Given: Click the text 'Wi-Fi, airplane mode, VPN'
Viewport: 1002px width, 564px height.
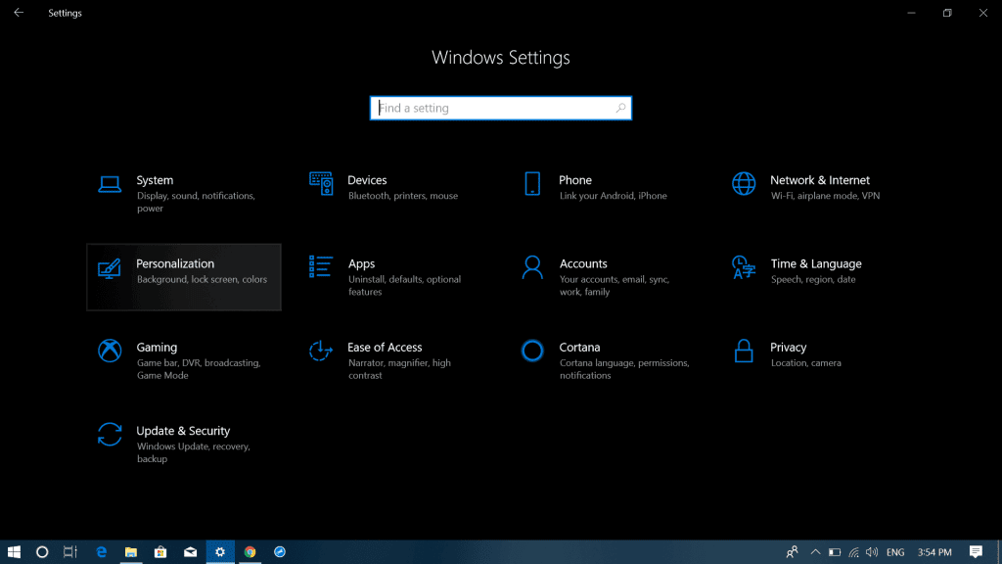Looking at the screenshot, I should point(825,196).
